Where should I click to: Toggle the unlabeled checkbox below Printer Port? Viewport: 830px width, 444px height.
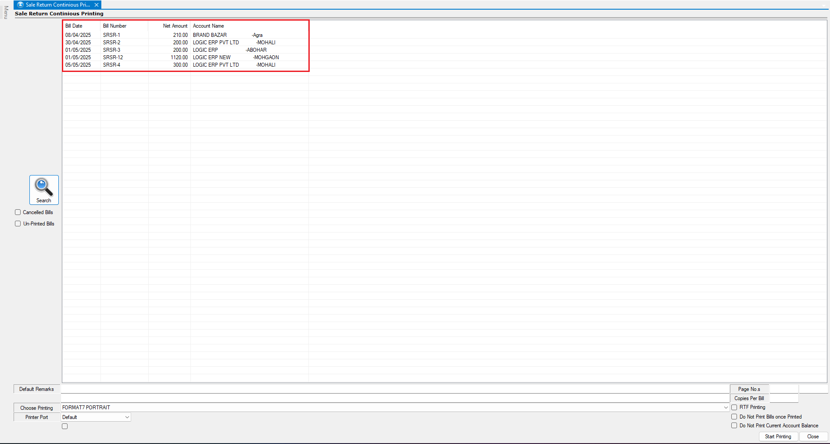pos(65,426)
